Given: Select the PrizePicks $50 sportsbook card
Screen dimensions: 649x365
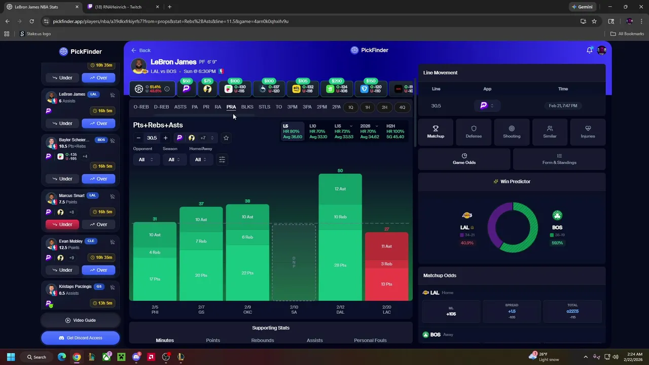Looking at the screenshot, I should click(x=186, y=89).
